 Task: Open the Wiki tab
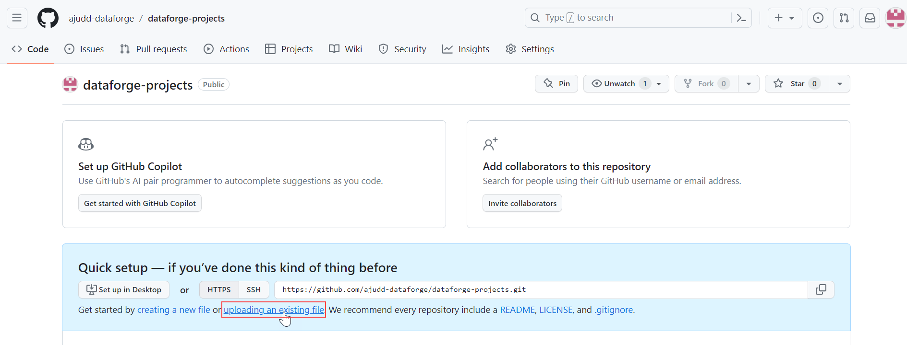click(345, 49)
